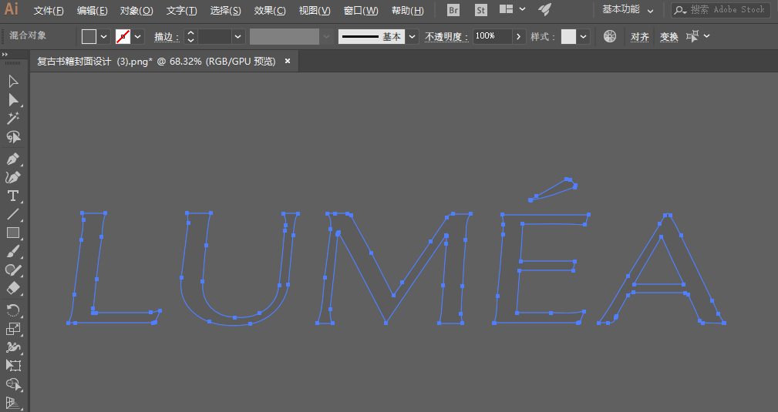The image size is (778, 412).
Task: Open the 帮助(H) menu
Action: pyautogui.click(x=408, y=11)
